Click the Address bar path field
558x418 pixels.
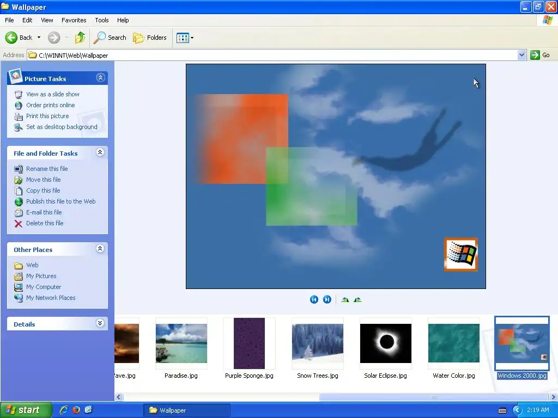point(272,55)
